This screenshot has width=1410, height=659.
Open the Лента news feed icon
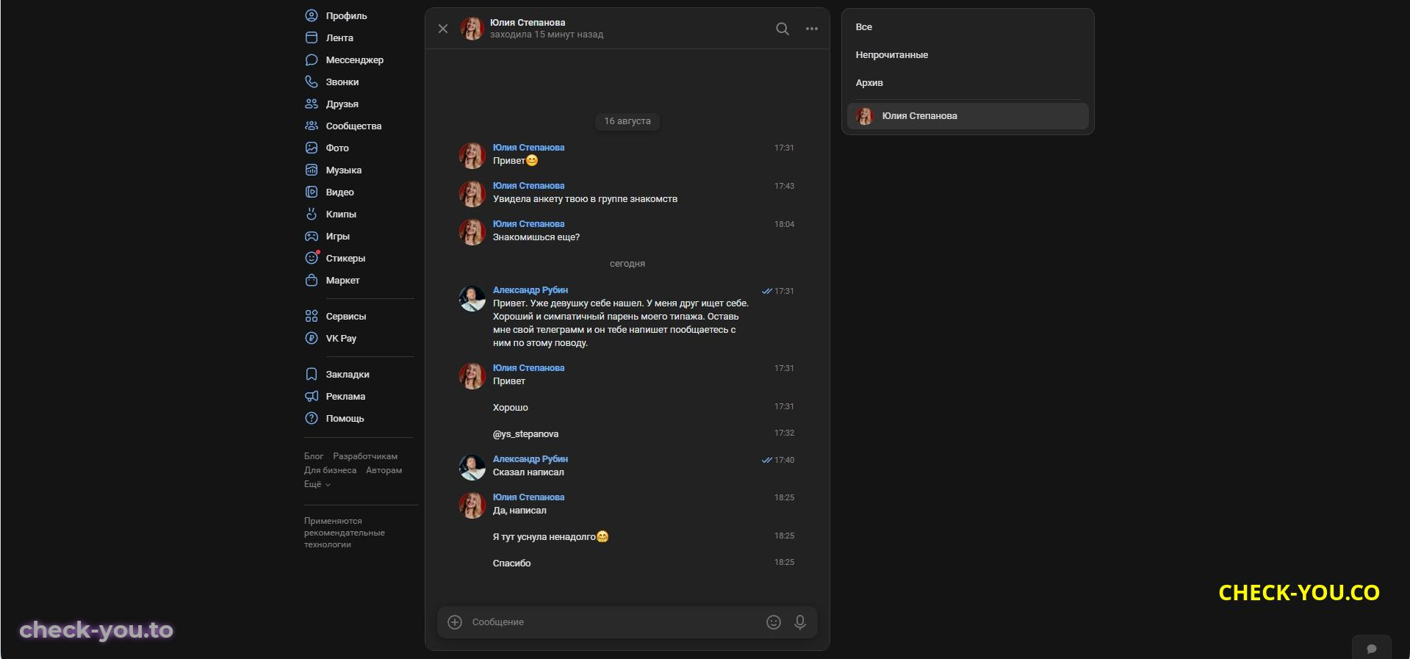point(312,37)
